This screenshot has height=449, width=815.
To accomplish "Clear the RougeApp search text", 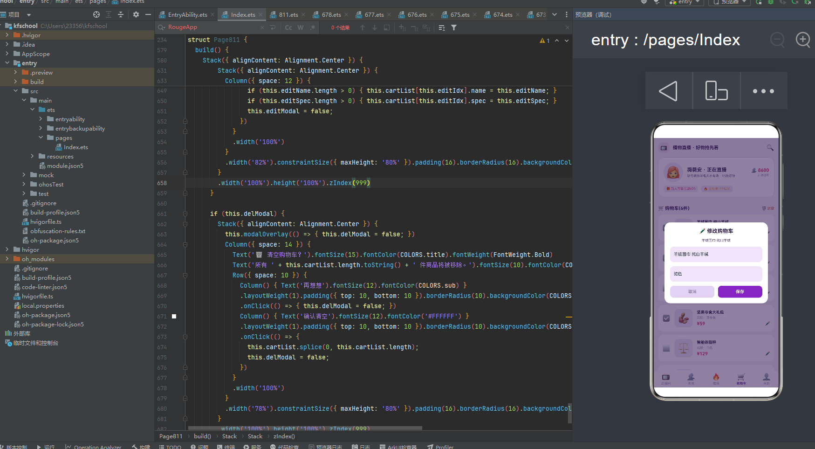I will (262, 28).
